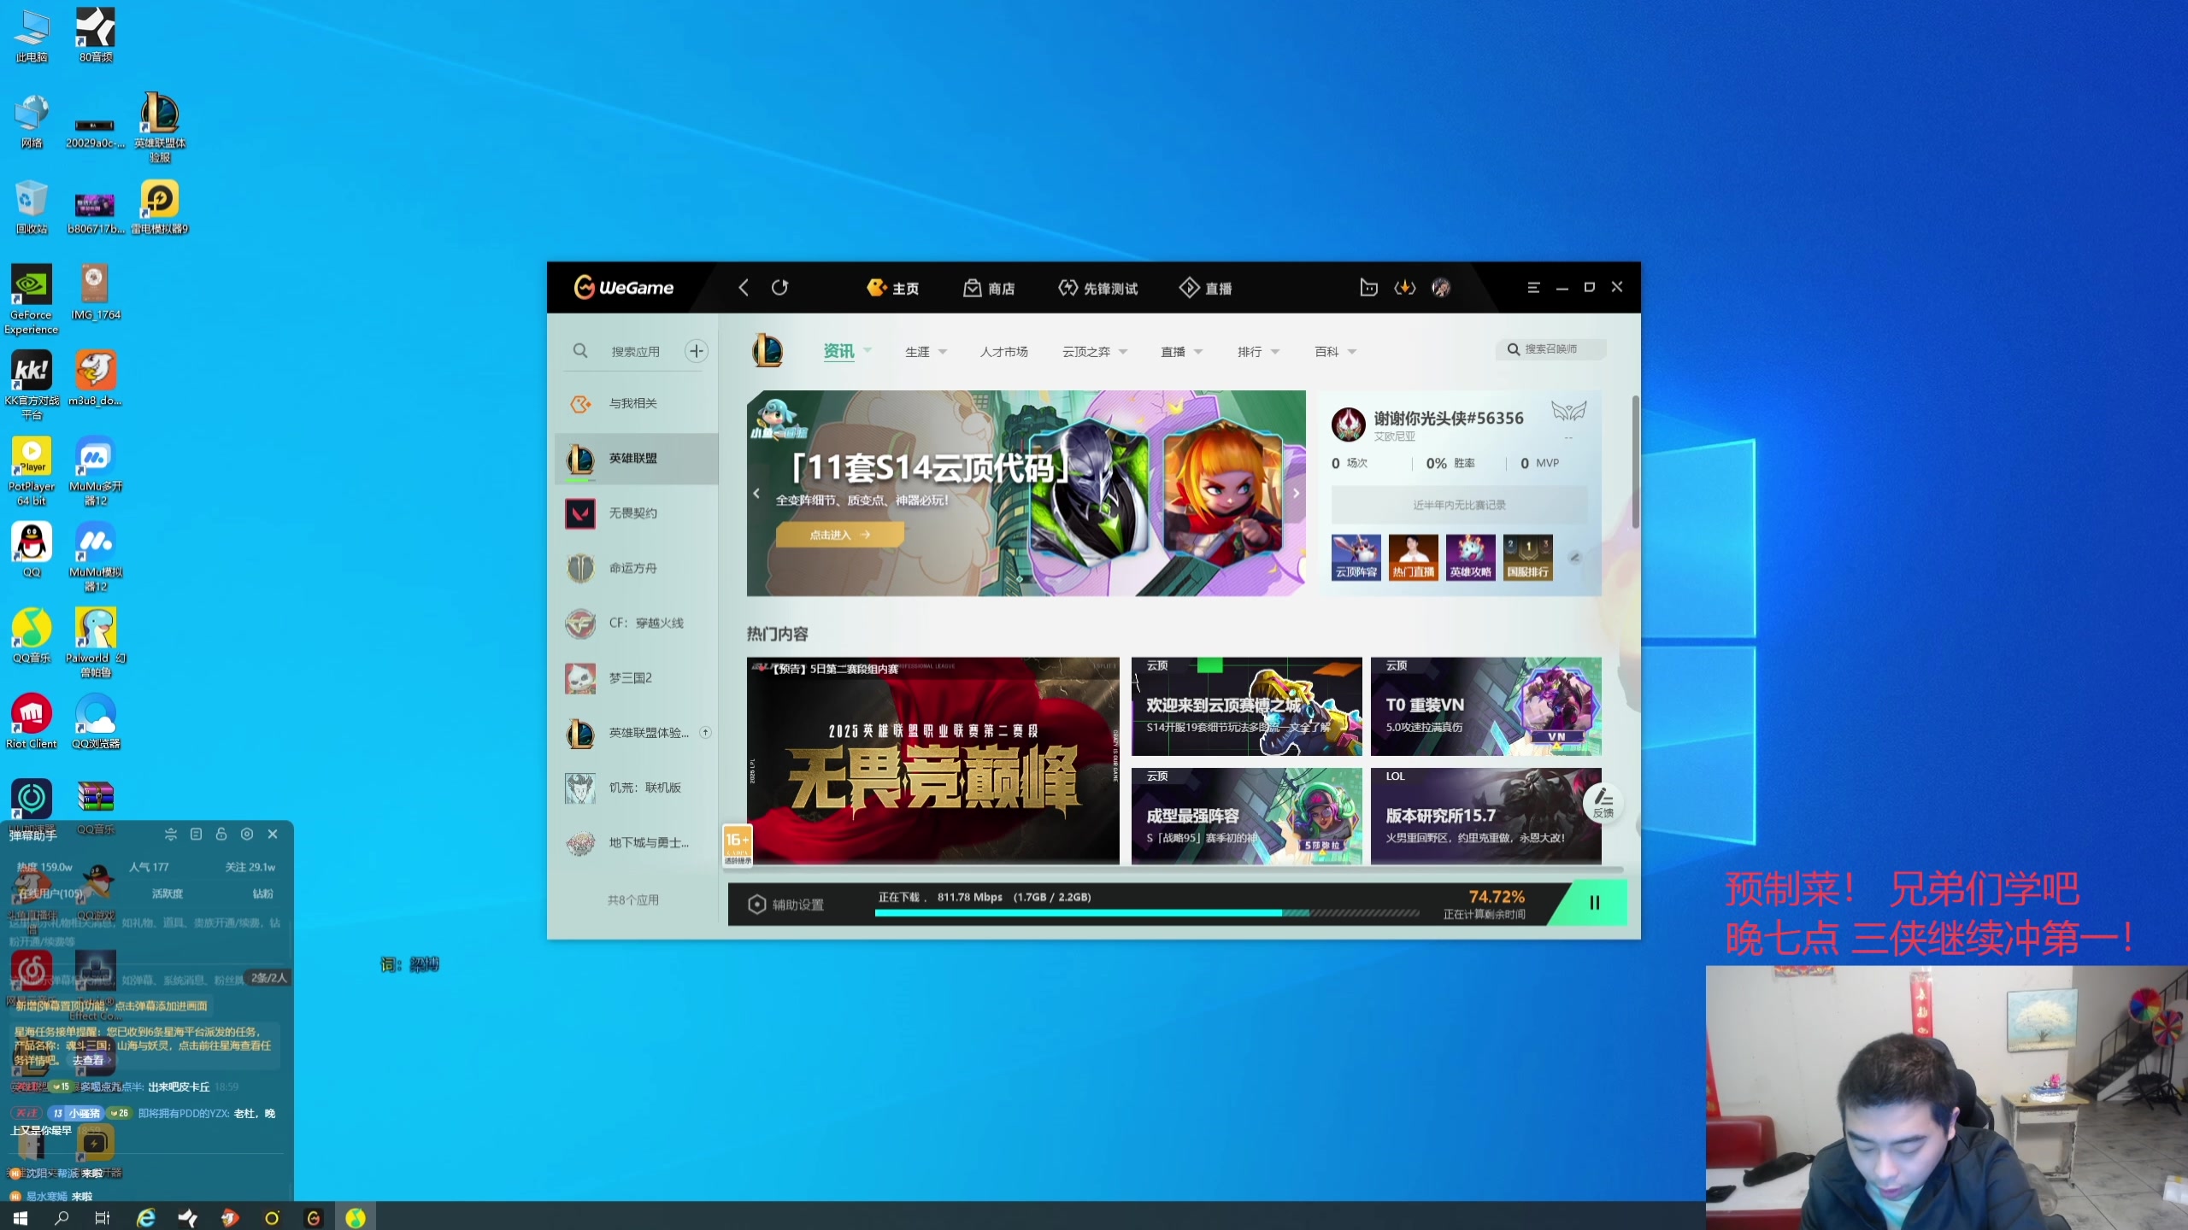Refresh the WeGame page
Image resolution: width=2188 pixels, height=1230 pixels.
point(779,288)
